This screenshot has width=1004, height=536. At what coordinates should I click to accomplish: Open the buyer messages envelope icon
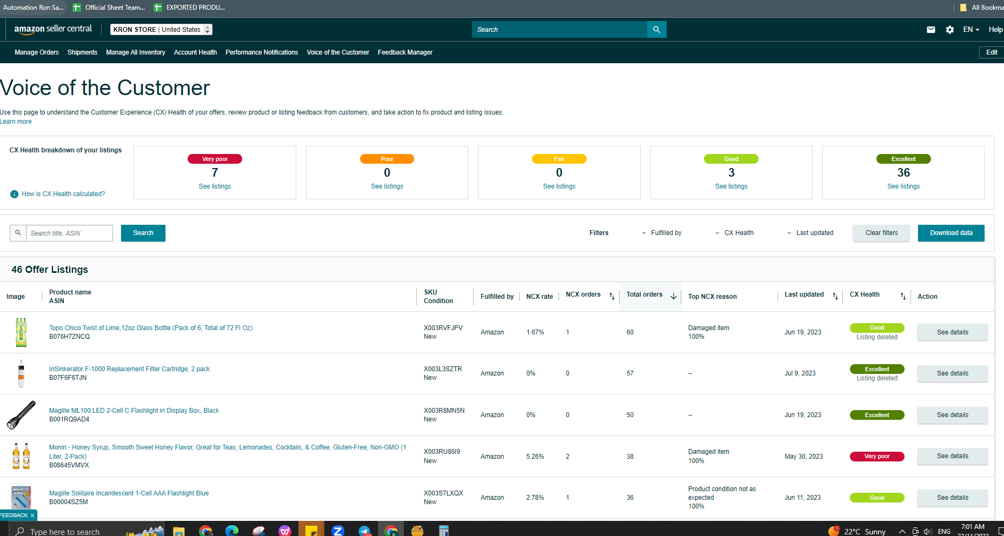pos(931,30)
